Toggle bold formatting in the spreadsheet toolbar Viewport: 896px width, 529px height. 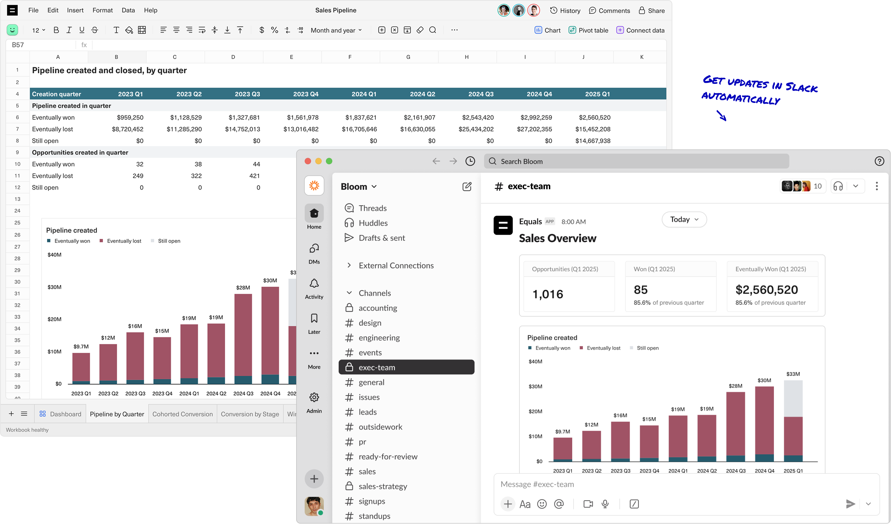pyautogui.click(x=56, y=30)
